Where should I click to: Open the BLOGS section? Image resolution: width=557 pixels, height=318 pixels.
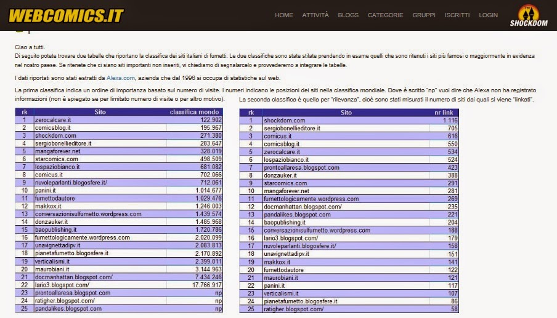tap(348, 15)
